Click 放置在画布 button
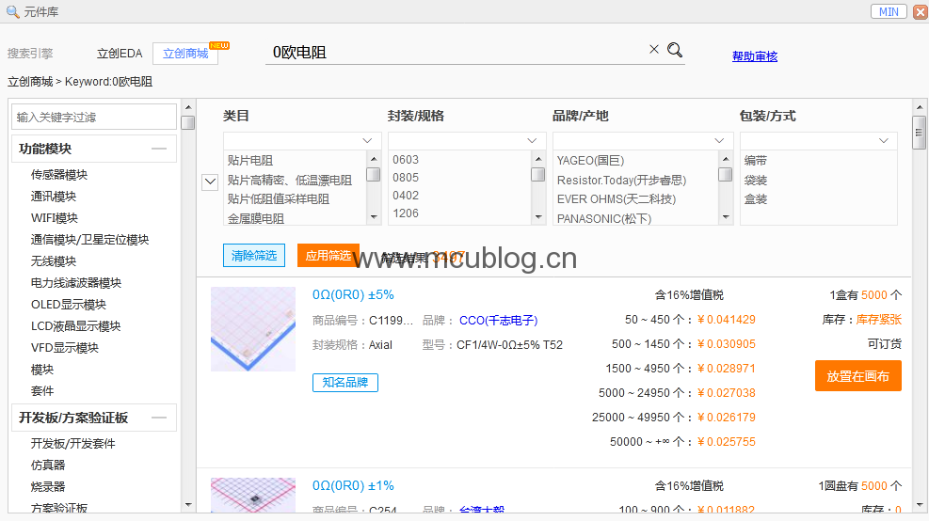The width and height of the screenshot is (929, 521). 857,376
